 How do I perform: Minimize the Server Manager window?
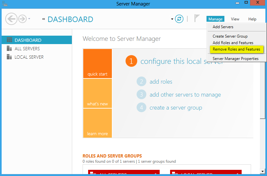point(237,3)
